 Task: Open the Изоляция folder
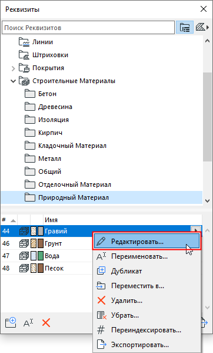(53, 120)
